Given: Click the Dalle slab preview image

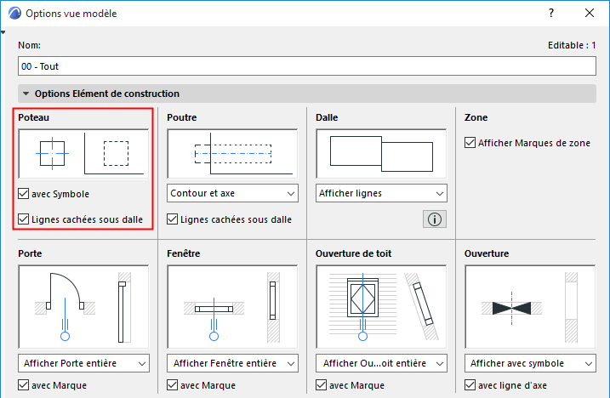Looking at the screenshot, I should coord(381,153).
